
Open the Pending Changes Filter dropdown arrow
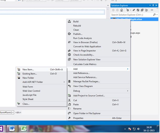(x=131, y=10)
